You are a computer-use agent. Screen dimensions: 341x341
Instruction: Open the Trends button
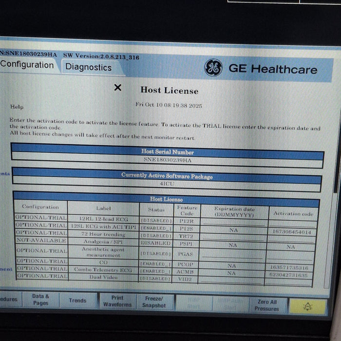point(77,301)
